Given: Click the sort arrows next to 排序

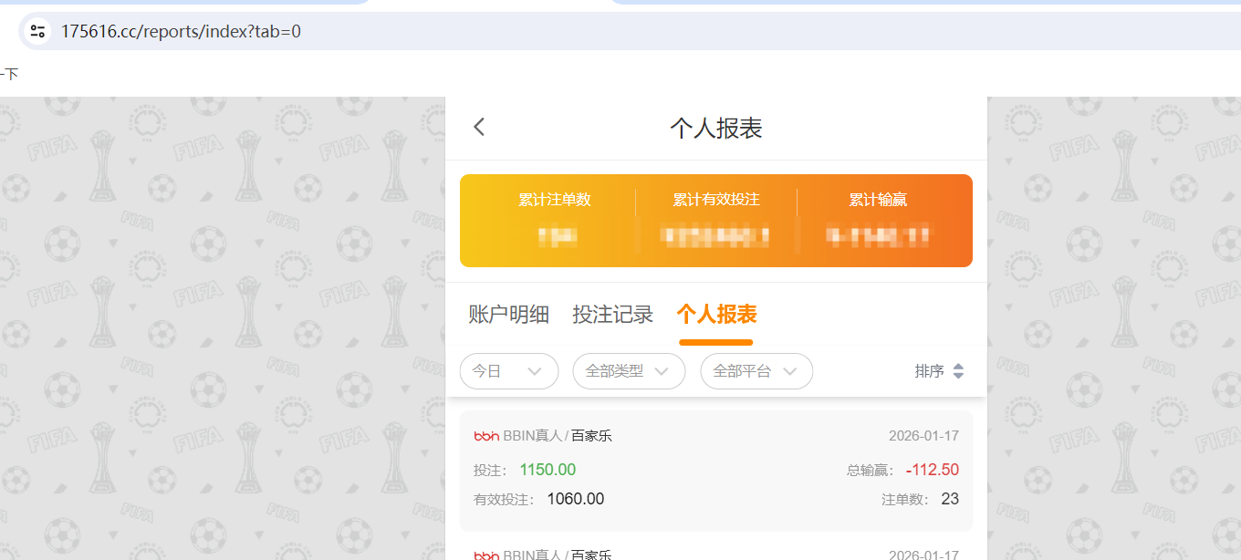Looking at the screenshot, I should click(958, 371).
